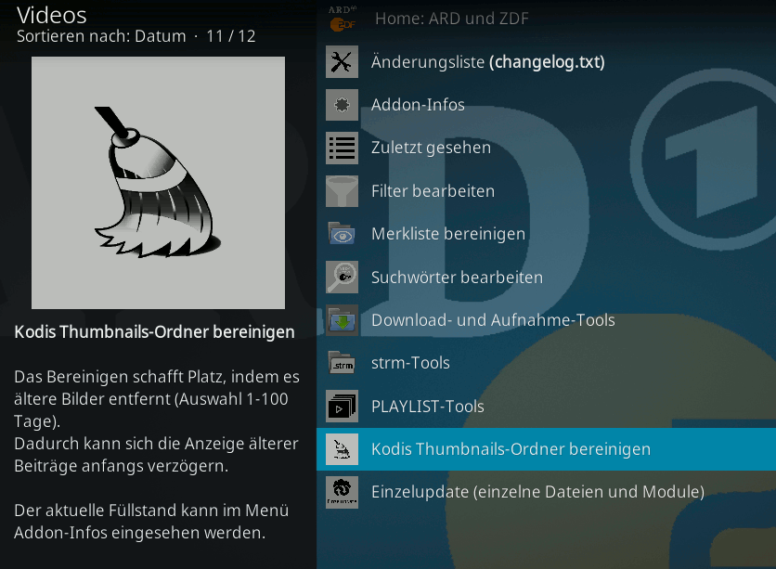The height and width of the screenshot is (569, 776).
Task: Click the 11 / 12 item counter
Action: pos(230,36)
